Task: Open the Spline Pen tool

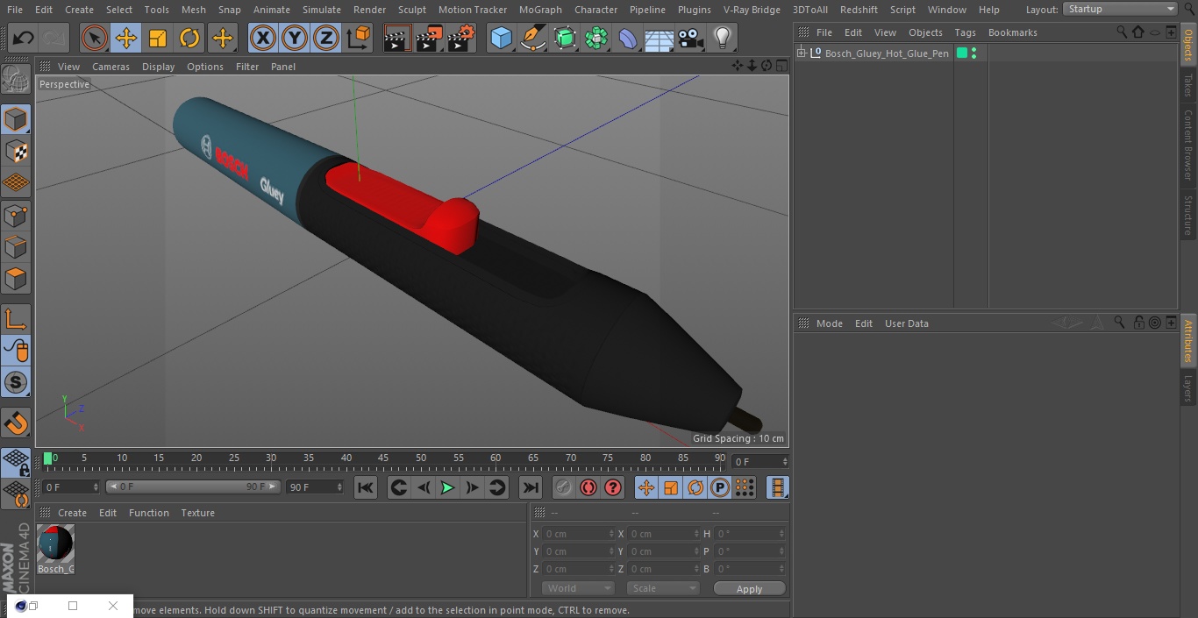Action: click(532, 38)
